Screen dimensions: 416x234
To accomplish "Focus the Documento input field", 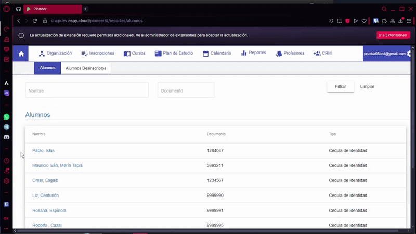I will 186,90.
